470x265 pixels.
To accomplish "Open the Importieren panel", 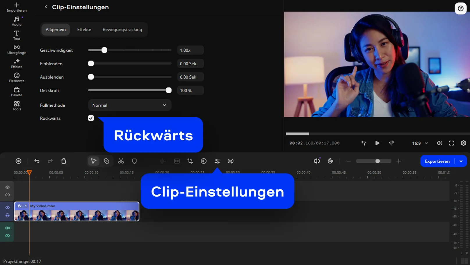I will (x=17, y=7).
